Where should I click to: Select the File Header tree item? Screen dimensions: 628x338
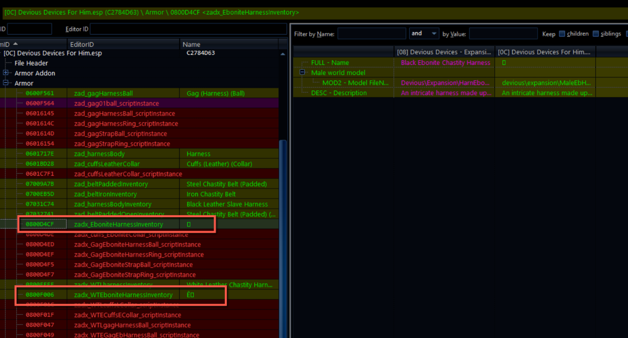click(31, 63)
